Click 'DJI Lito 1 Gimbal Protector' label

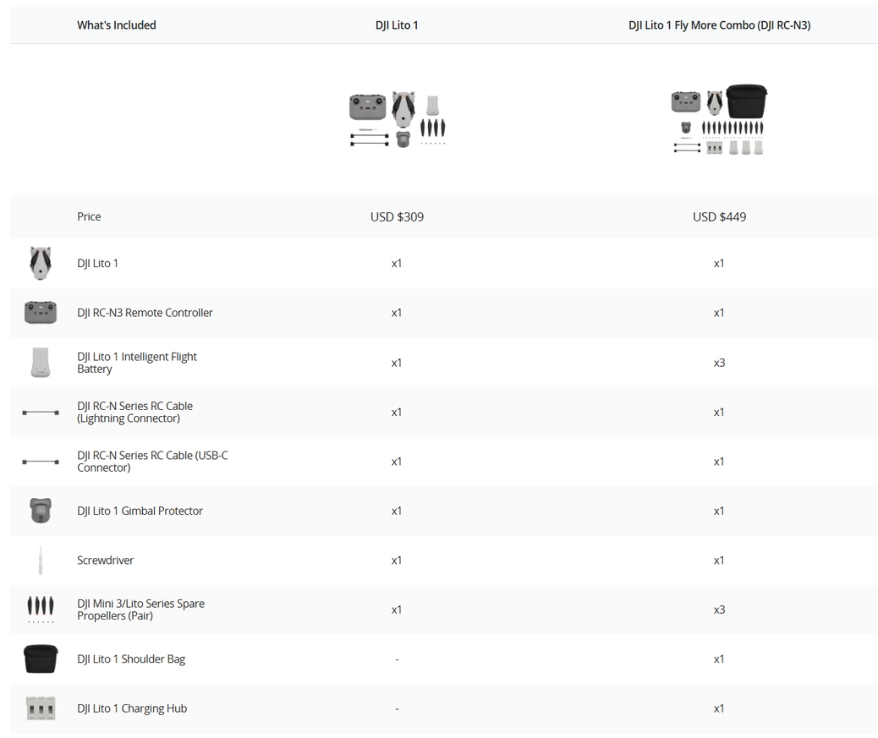pos(140,511)
